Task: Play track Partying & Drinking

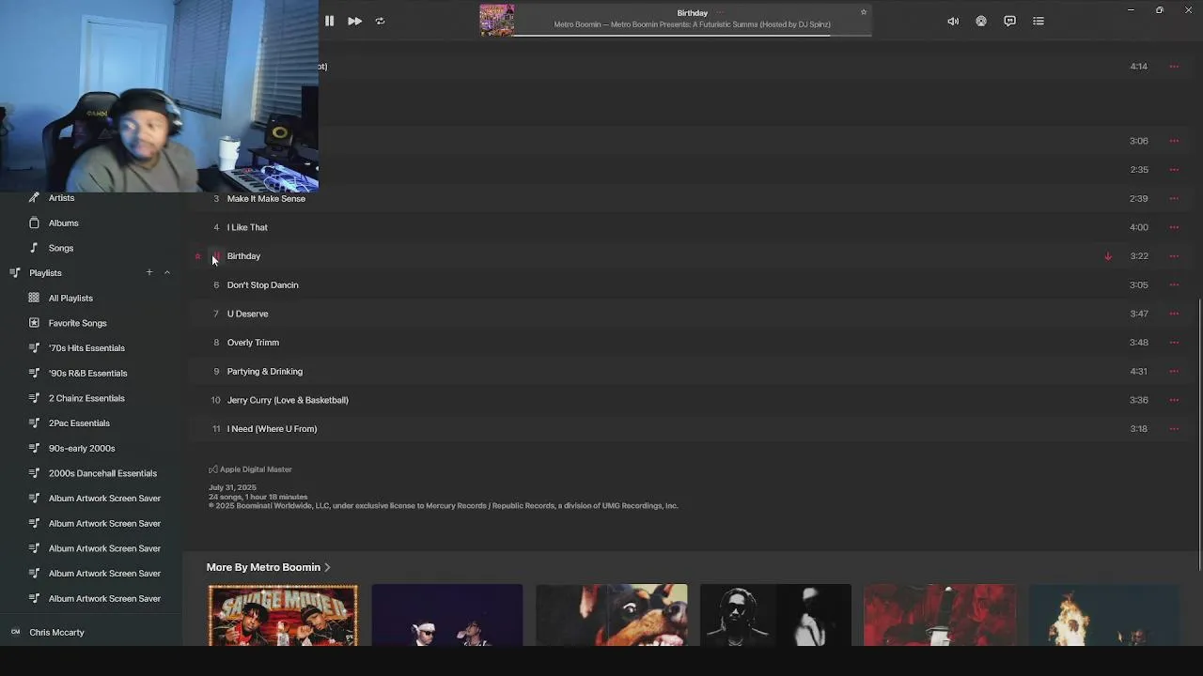Action: [x=264, y=372]
